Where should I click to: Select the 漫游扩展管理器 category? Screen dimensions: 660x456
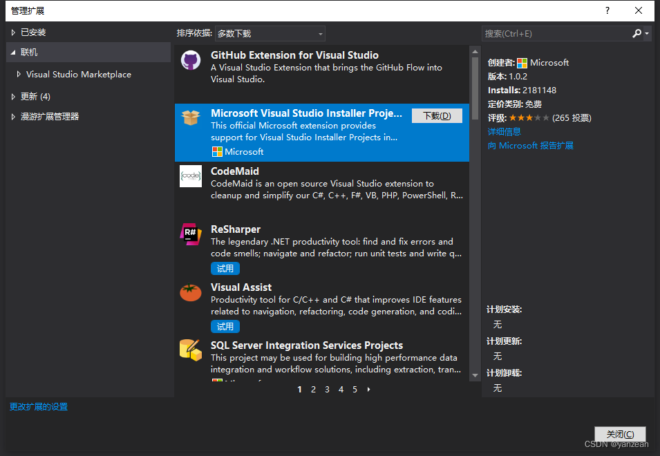coord(50,117)
